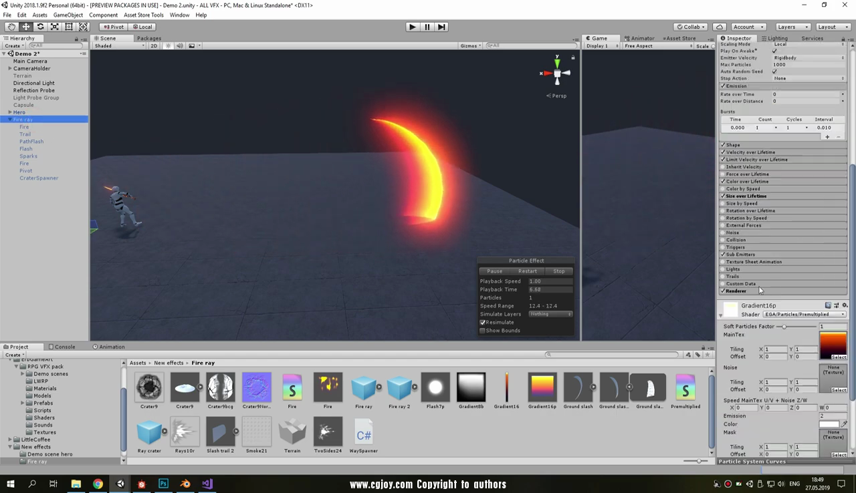Click the orientation gizmo in Scene view
The height and width of the screenshot is (493, 856).
(x=556, y=72)
